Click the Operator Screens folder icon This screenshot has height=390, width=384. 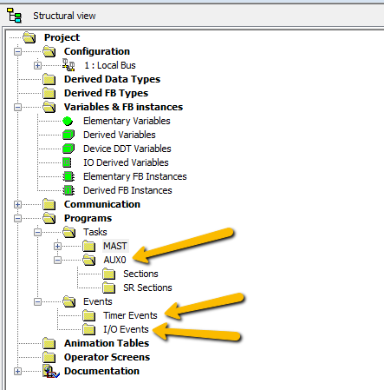49,357
